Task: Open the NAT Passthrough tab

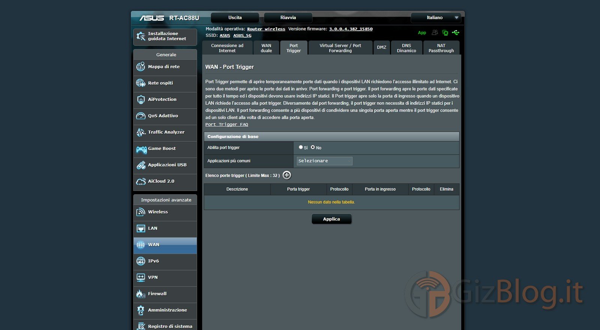Action: tap(441, 48)
